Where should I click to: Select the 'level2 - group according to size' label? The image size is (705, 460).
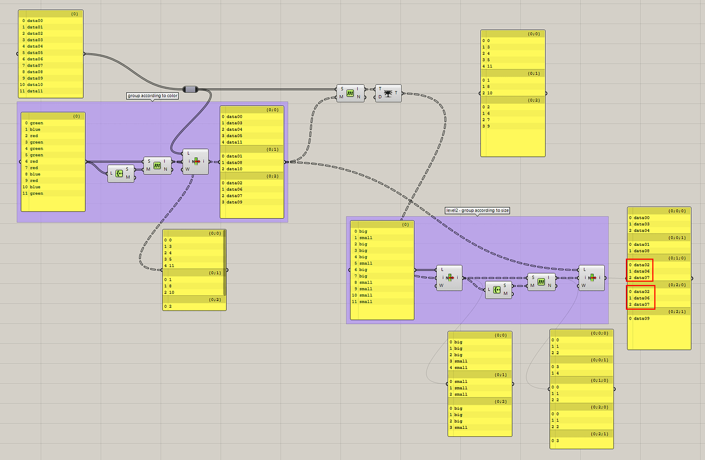(477, 210)
